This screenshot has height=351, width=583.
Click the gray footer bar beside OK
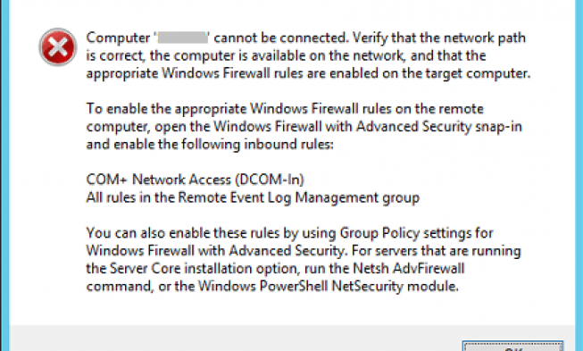[x=236, y=338]
